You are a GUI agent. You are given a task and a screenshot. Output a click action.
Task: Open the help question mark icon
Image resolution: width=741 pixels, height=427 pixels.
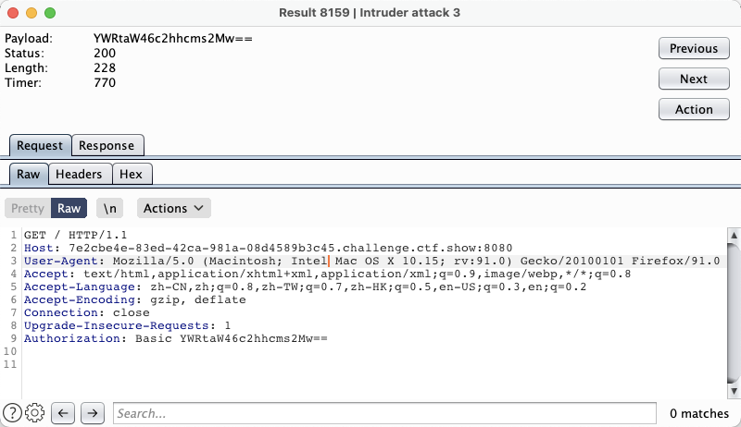coord(13,413)
